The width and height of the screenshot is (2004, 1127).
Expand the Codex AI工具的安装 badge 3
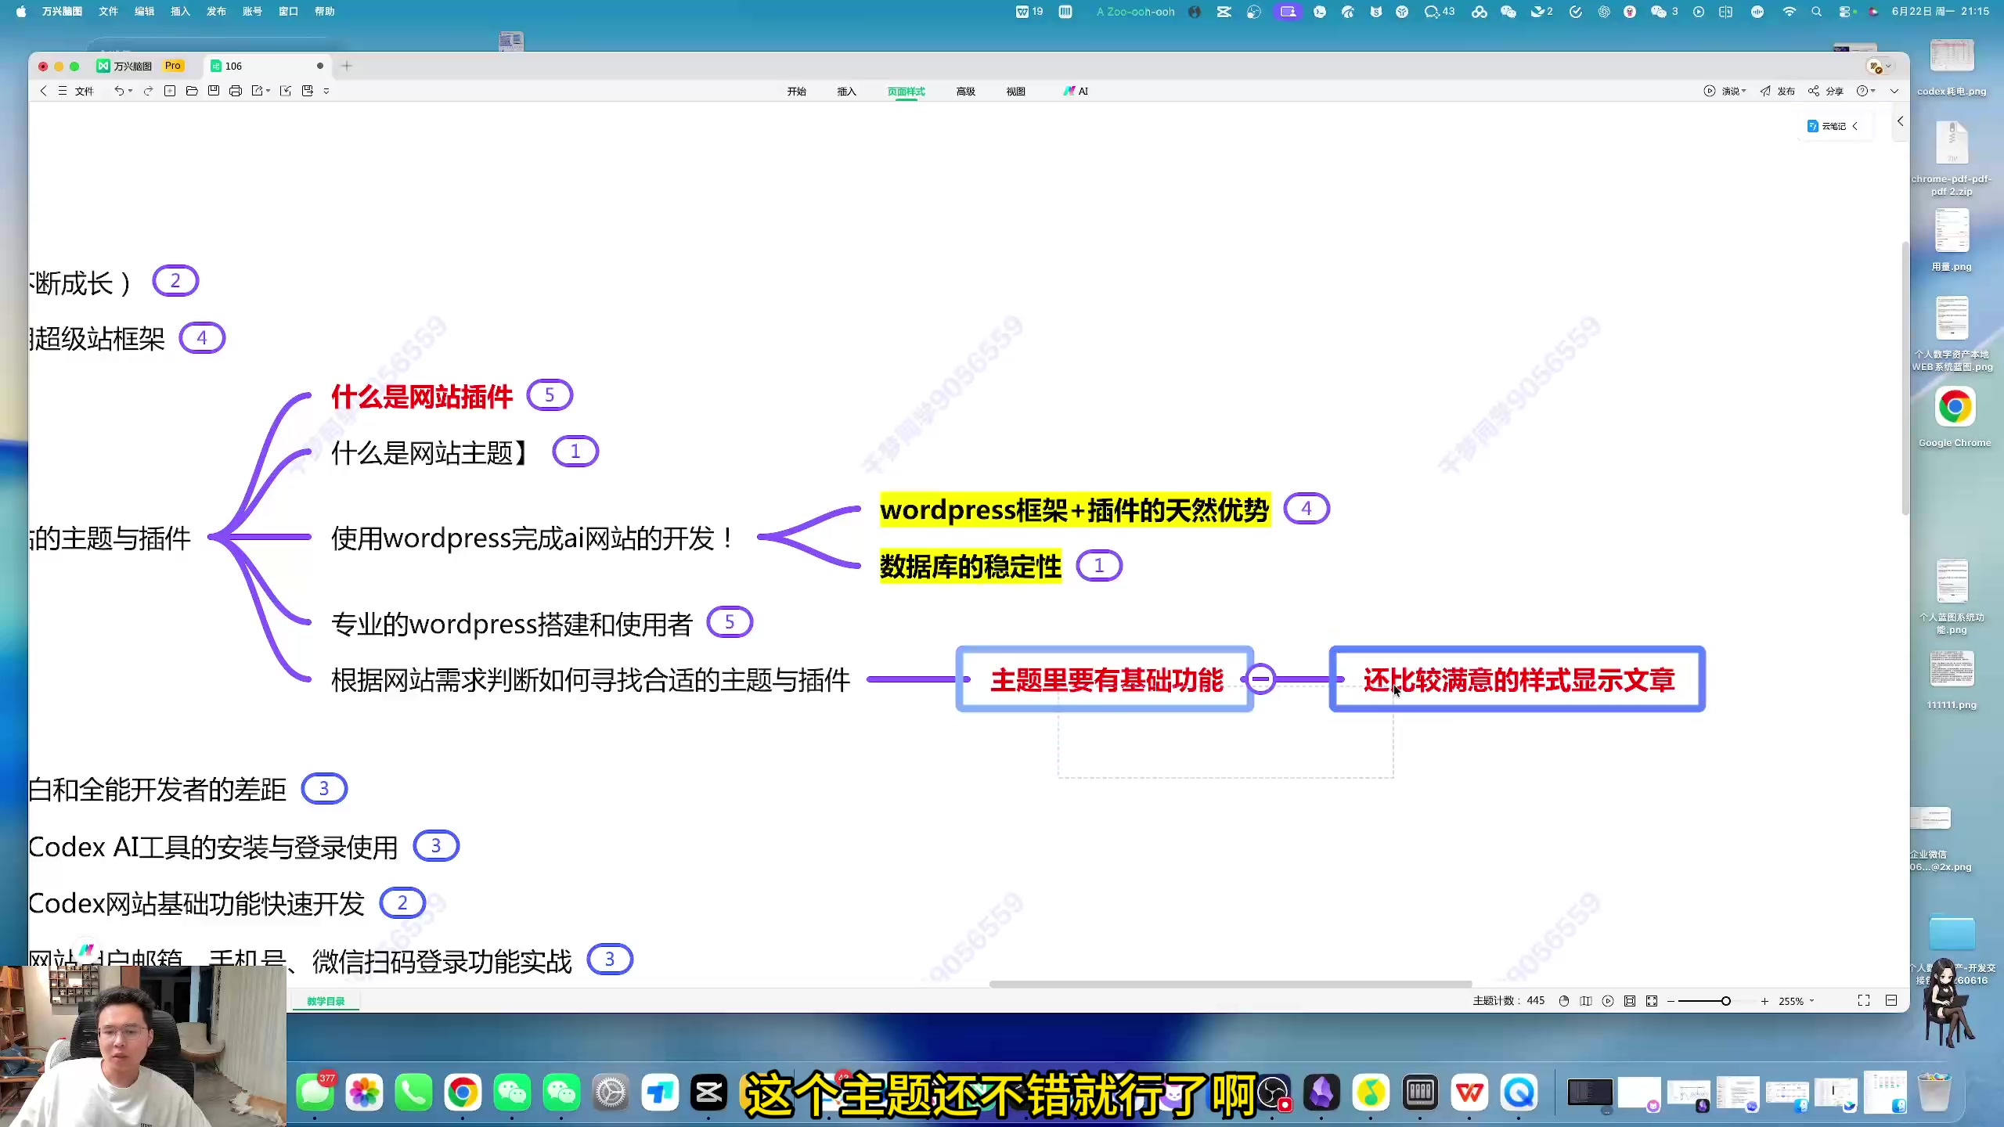click(436, 846)
